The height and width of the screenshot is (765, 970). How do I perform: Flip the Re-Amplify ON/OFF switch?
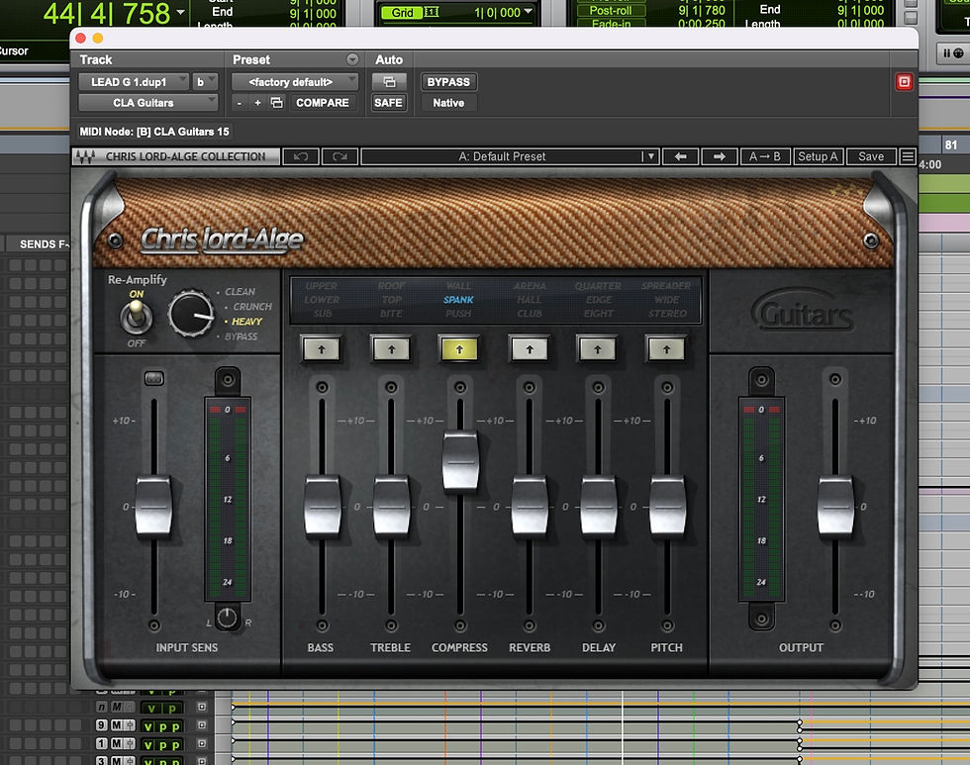click(x=137, y=318)
